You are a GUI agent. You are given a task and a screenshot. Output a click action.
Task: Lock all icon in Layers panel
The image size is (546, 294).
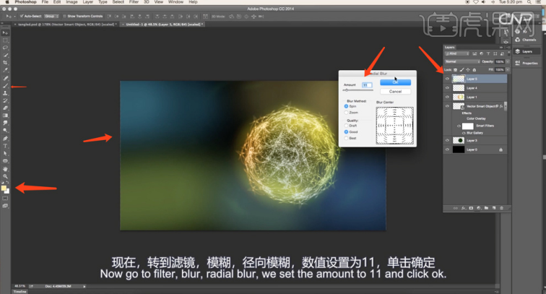pyautogui.click(x=474, y=69)
